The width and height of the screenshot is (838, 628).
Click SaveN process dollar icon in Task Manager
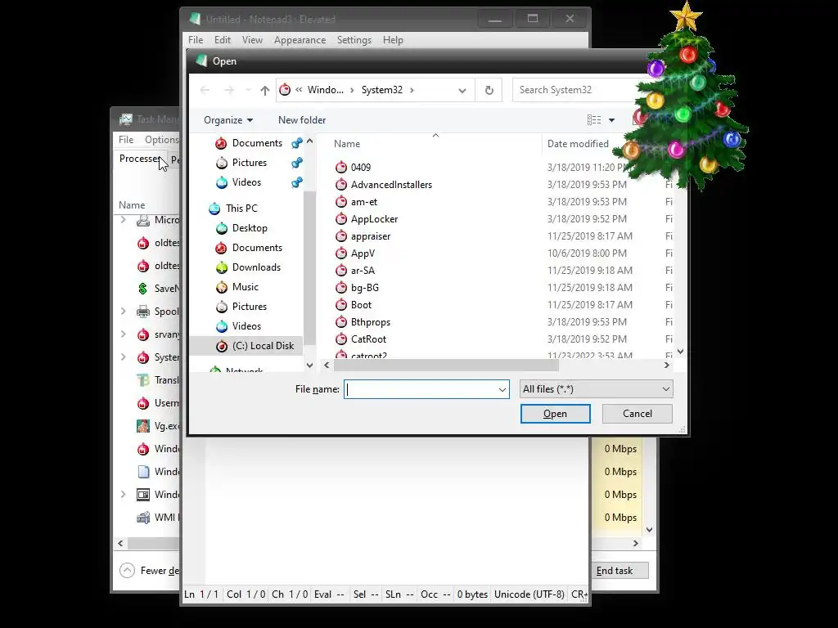coord(142,289)
